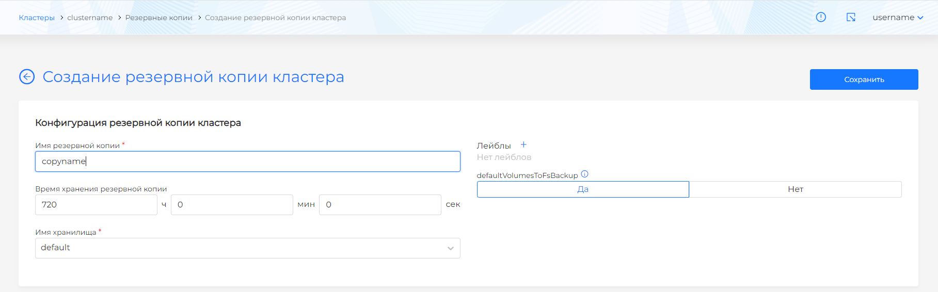Show info tooltip for defaultVolumesToFsBackup

coord(584,174)
